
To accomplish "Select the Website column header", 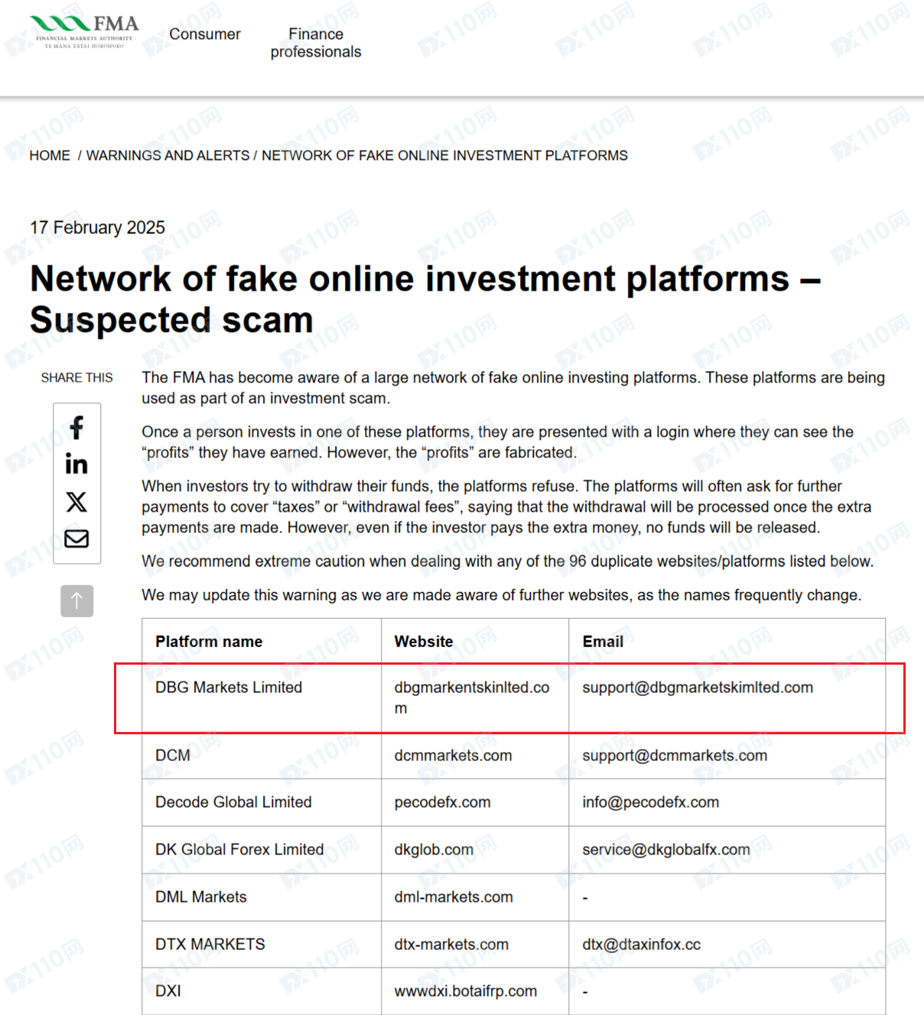I will [424, 642].
